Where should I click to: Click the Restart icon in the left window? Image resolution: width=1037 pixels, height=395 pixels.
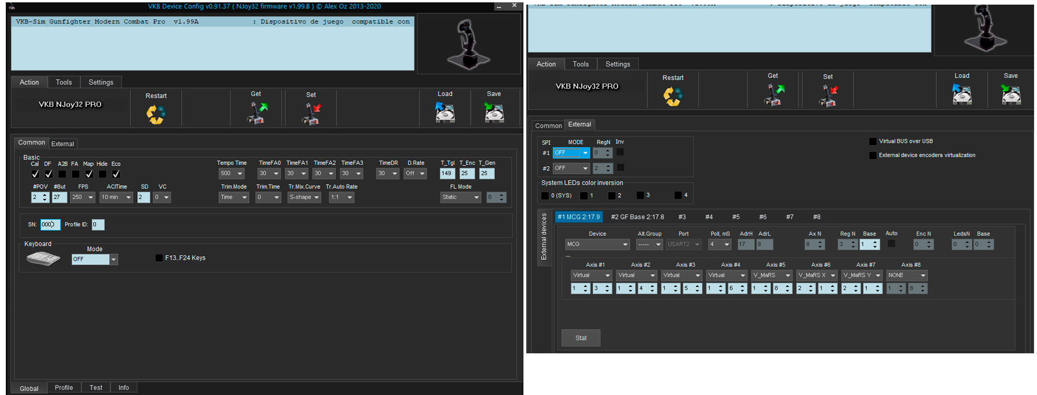[x=156, y=114]
